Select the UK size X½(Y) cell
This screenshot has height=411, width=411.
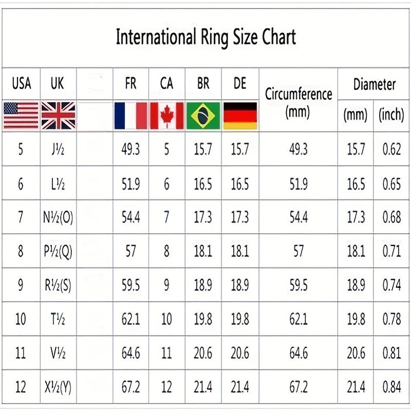[58, 386]
